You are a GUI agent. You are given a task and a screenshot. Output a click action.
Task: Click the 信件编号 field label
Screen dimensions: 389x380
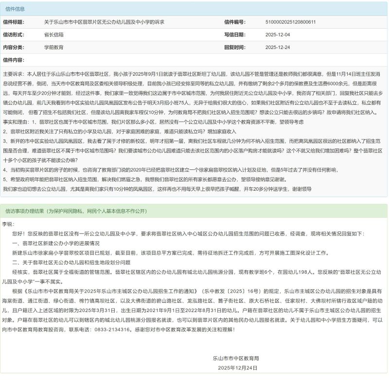tap(234, 22)
